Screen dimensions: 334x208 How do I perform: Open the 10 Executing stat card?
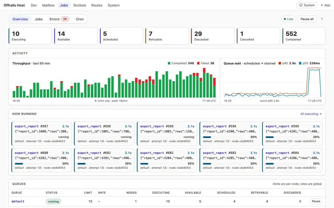[30, 36]
